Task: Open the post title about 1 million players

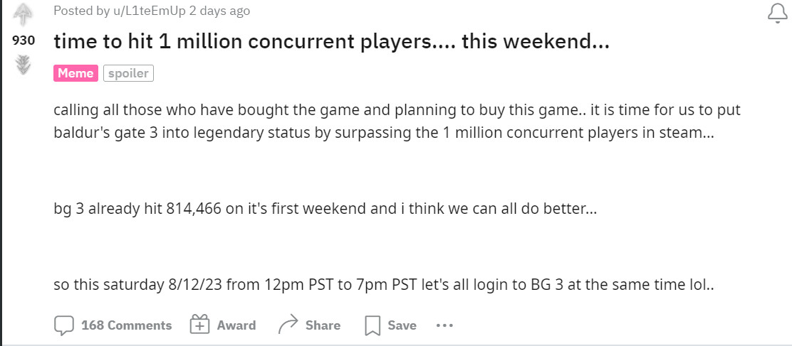Action: (x=331, y=41)
